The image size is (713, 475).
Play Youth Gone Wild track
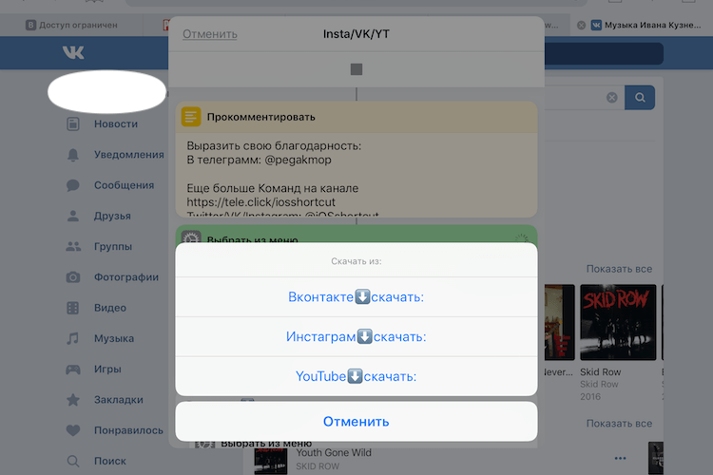pyautogui.click(x=334, y=453)
